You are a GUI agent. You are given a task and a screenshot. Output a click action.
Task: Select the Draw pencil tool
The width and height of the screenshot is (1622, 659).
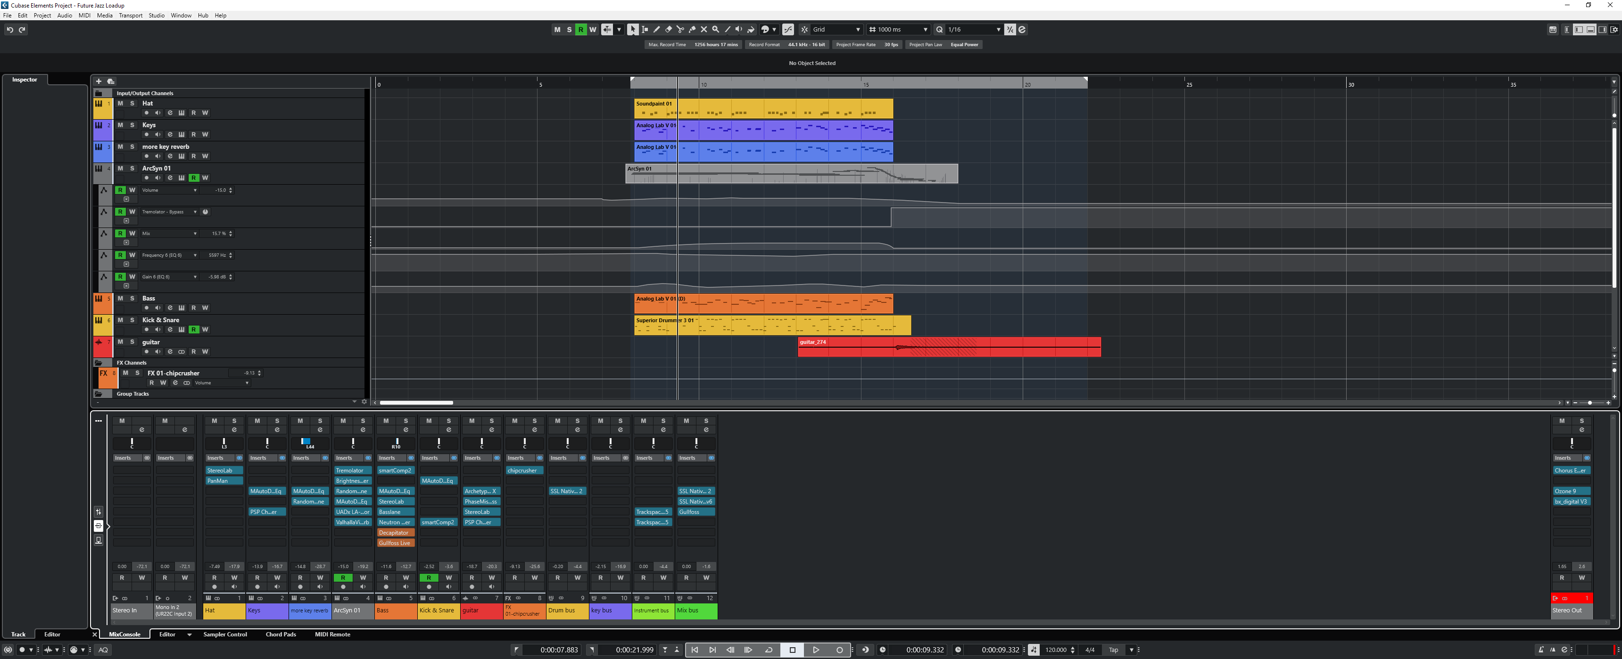(657, 30)
